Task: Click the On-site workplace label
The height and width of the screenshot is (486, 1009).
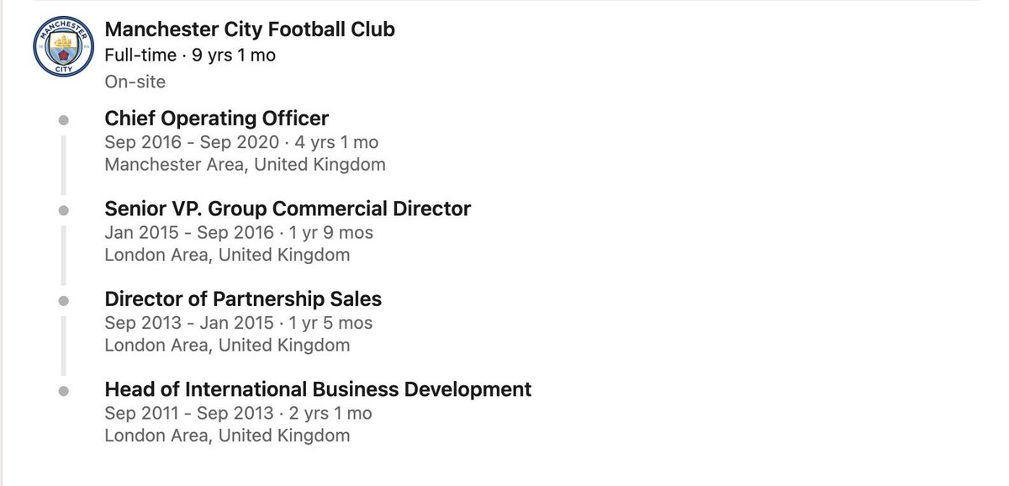Action: point(135,82)
